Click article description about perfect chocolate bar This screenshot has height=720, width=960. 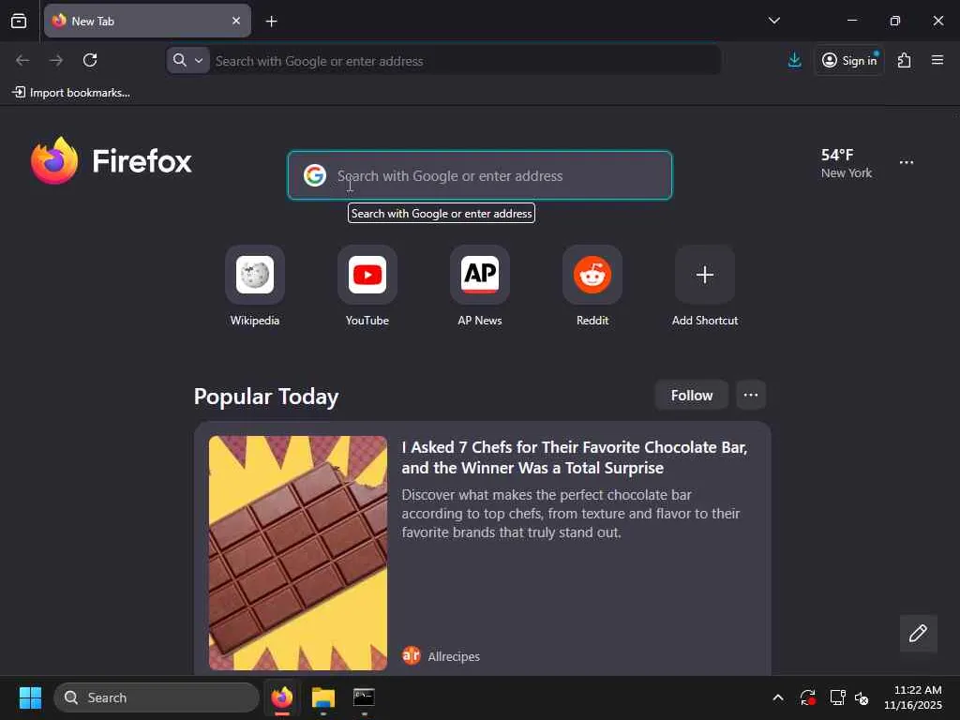tap(571, 513)
